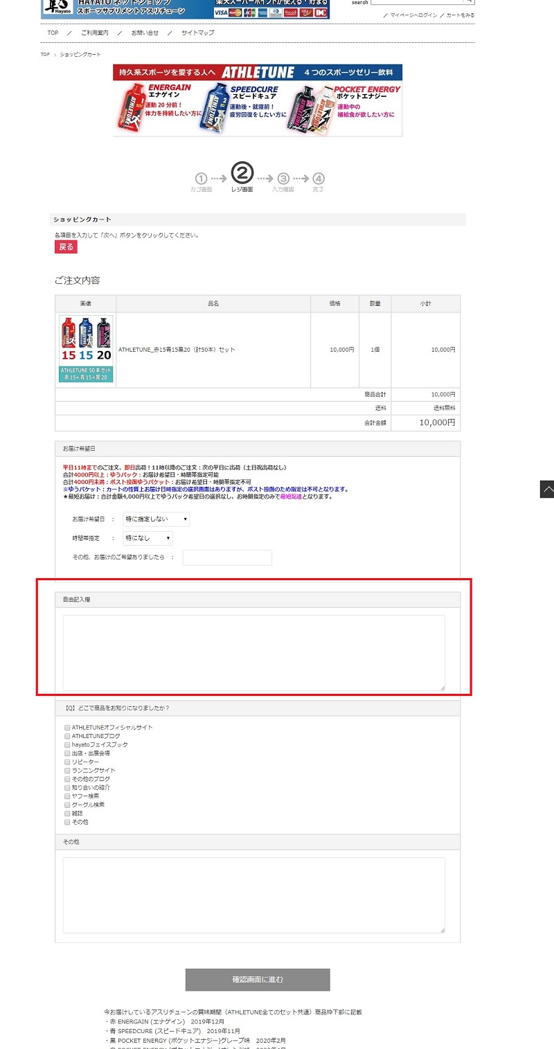Check その他のブログ checkbox
554x1049 pixels.
click(x=67, y=779)
